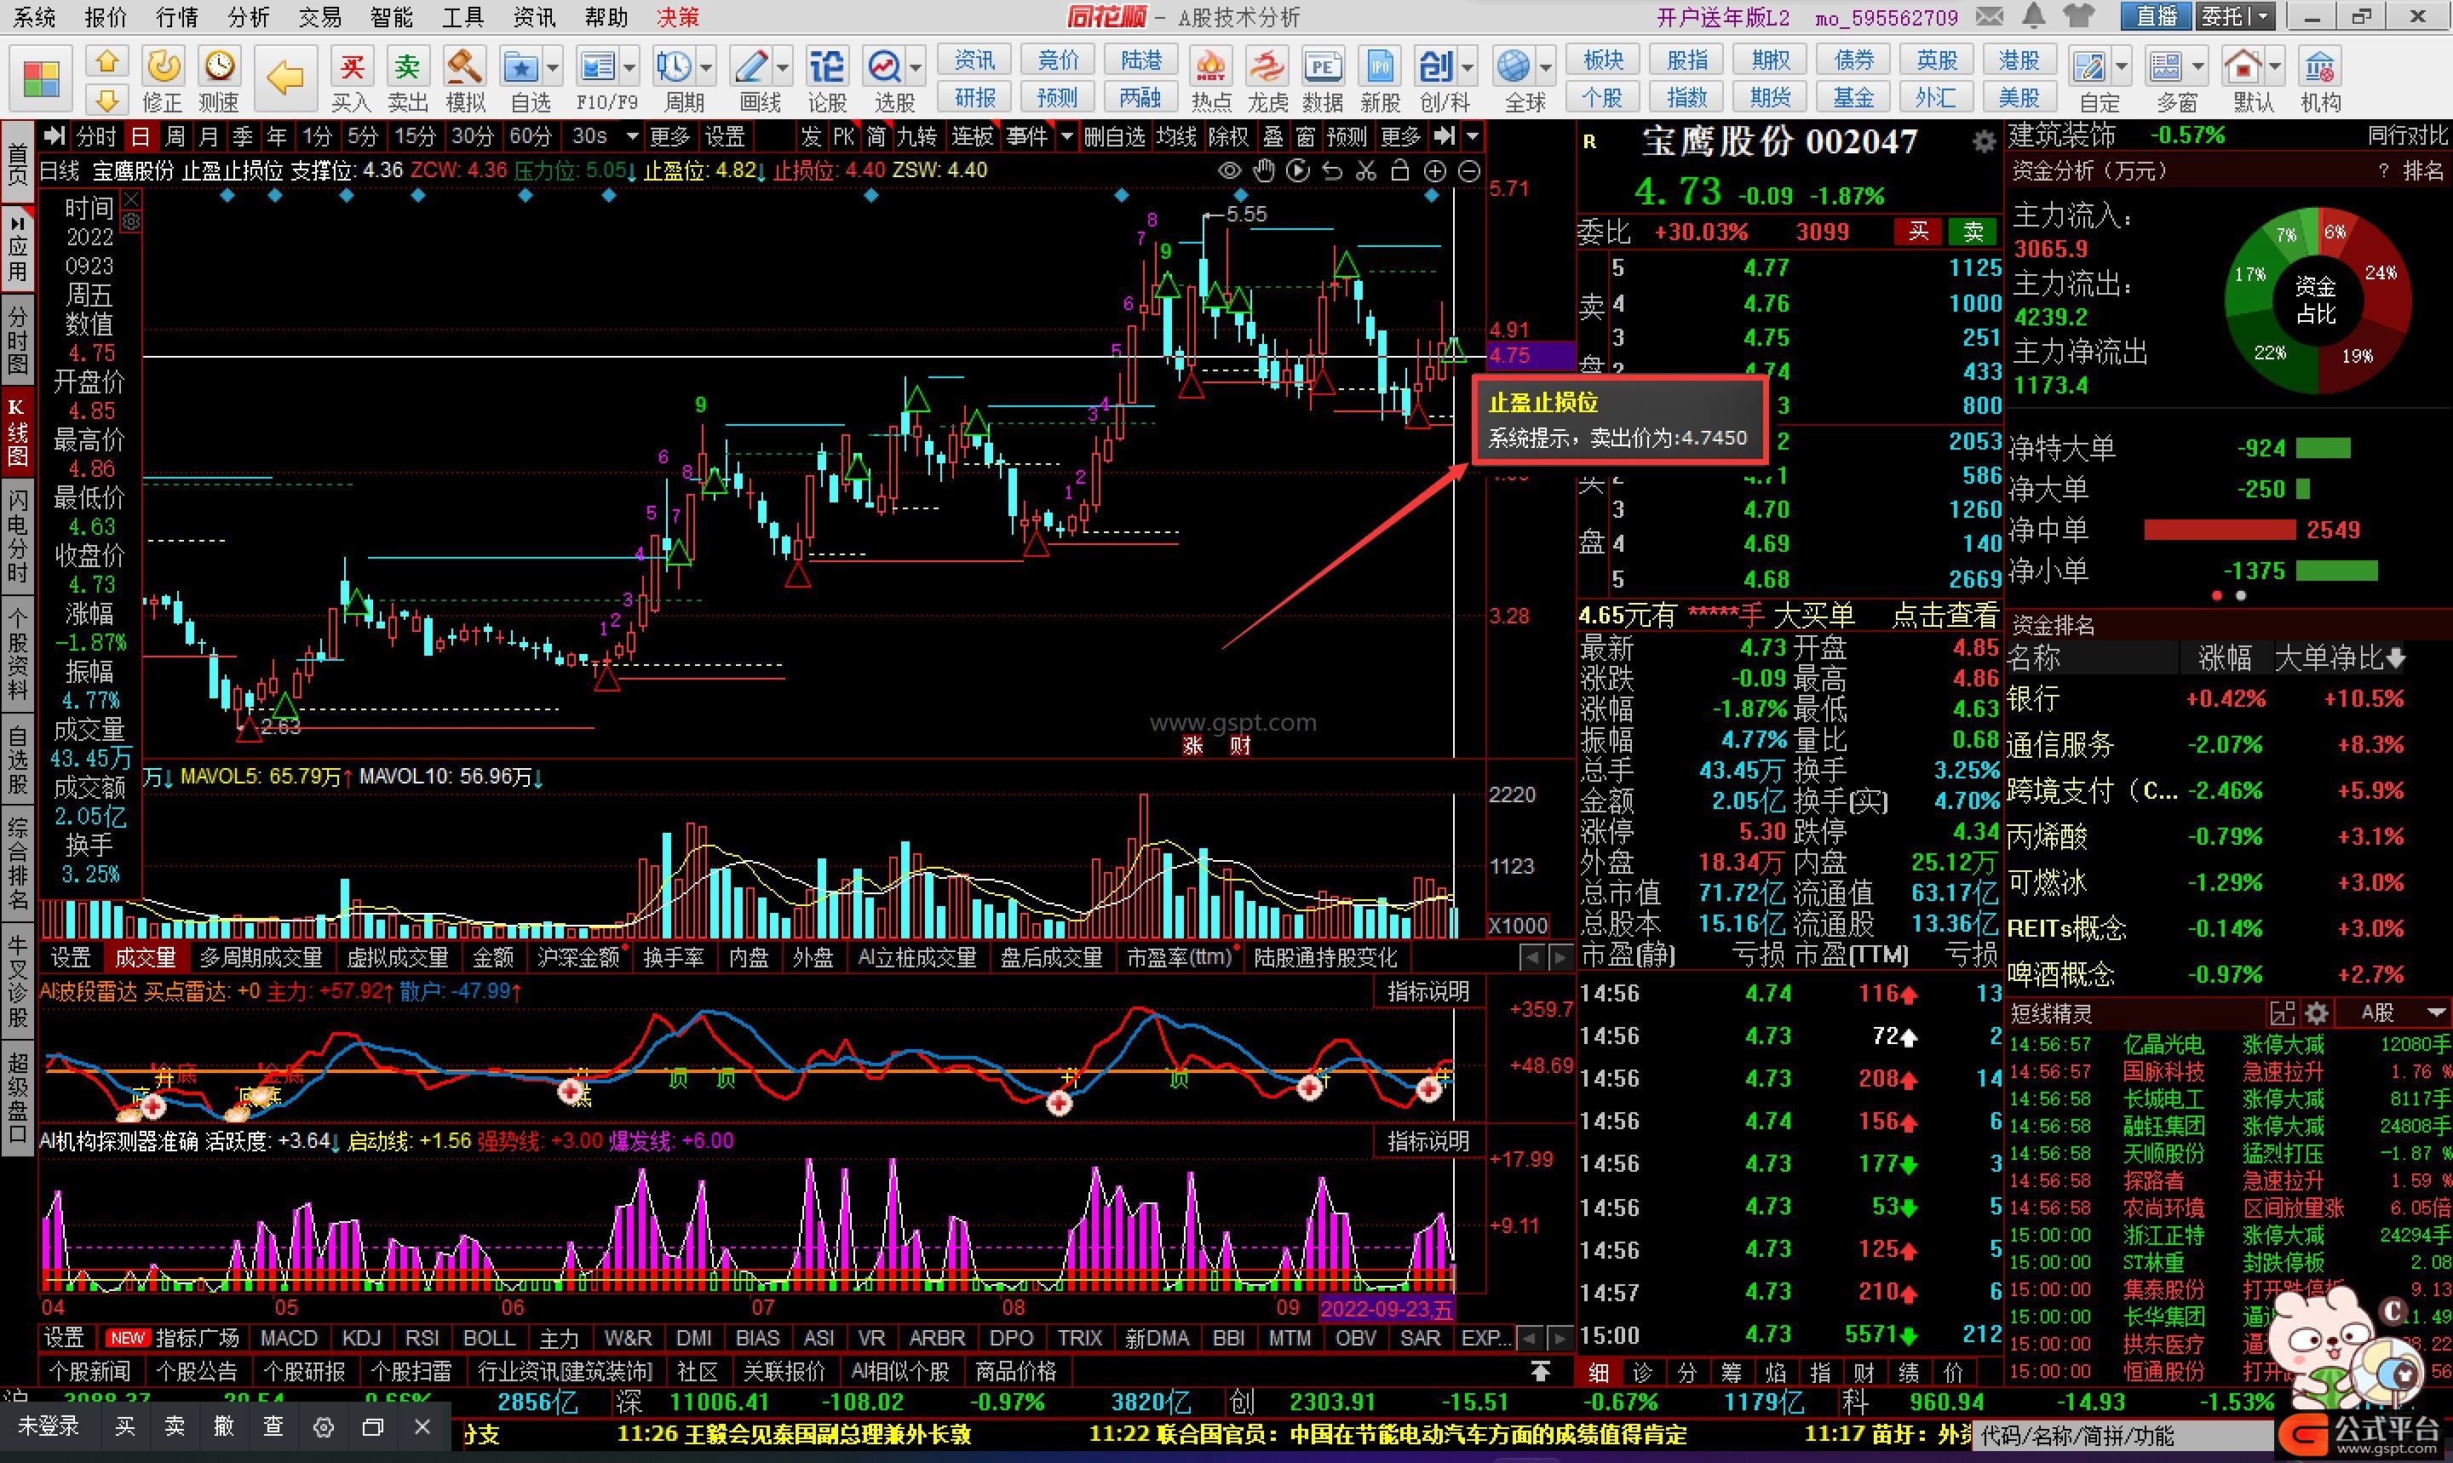This screenshot has width=2453, height=1463.
Task: Click the scissors cut icon above chart
Action: point(1365,170)
